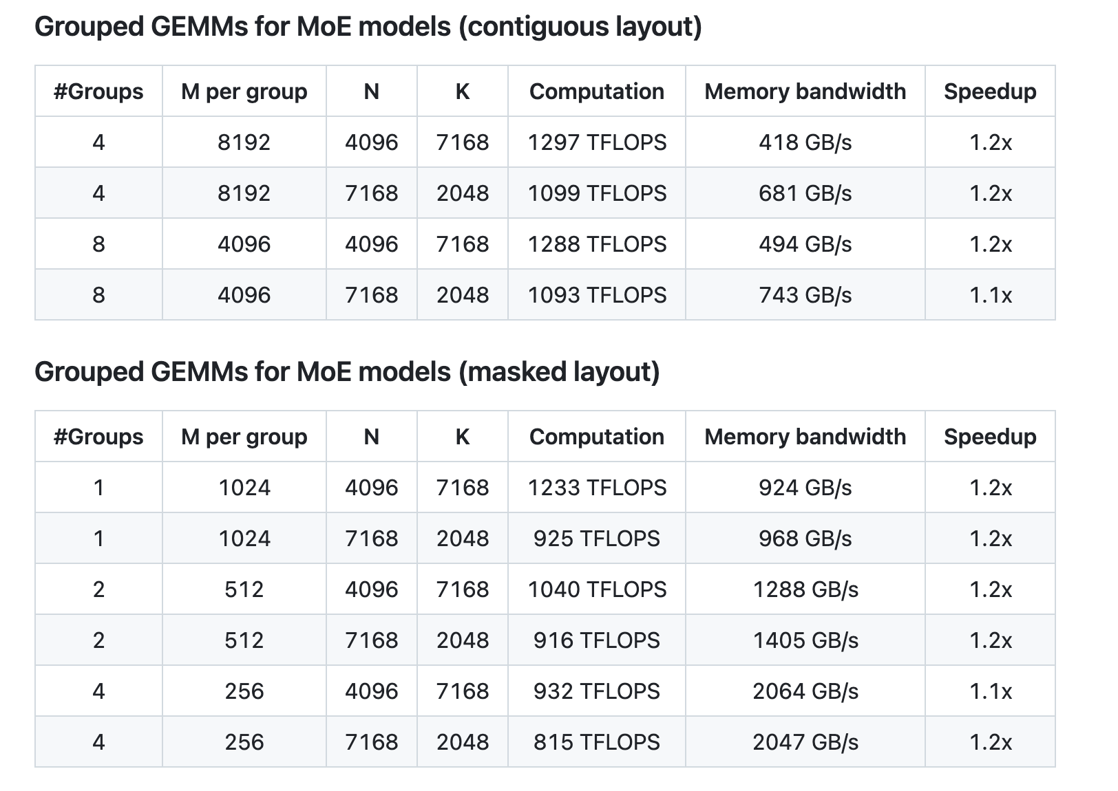This screenshot has height=791, width=1118.
Task: Select the 1093 TFLOPS cell
Action: (x=597, y=295)
